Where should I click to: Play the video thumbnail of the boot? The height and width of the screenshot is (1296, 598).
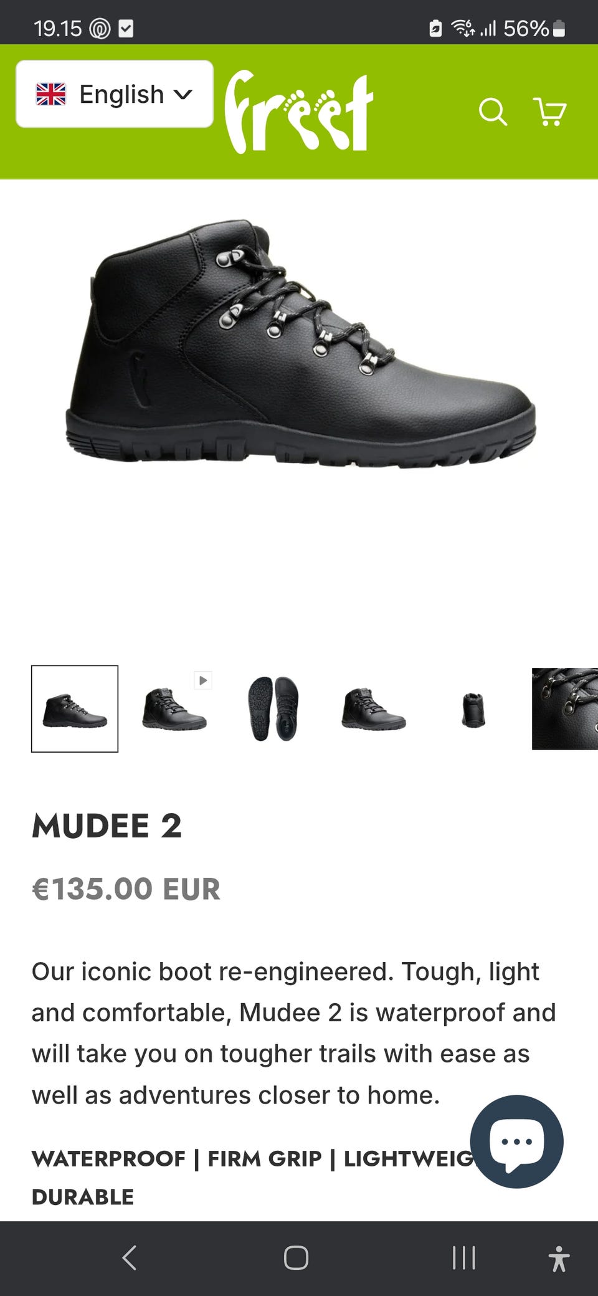174,709
